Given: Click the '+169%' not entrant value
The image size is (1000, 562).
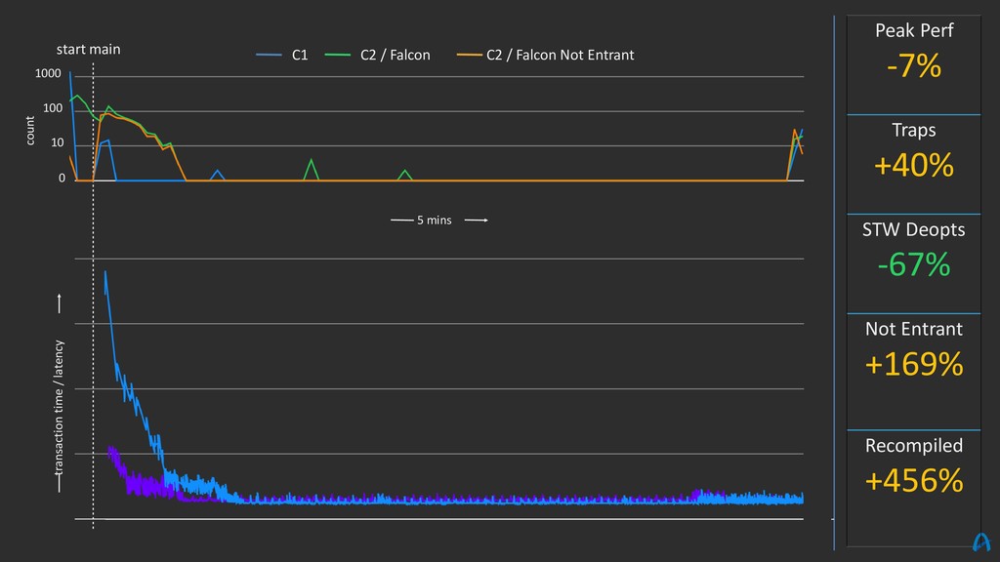Looking at the screenshot, I should coord(914,365).
